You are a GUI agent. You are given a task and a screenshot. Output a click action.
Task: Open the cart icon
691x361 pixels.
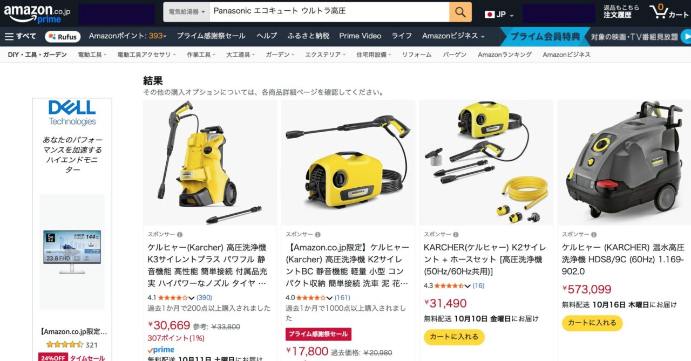click(669, 11)
